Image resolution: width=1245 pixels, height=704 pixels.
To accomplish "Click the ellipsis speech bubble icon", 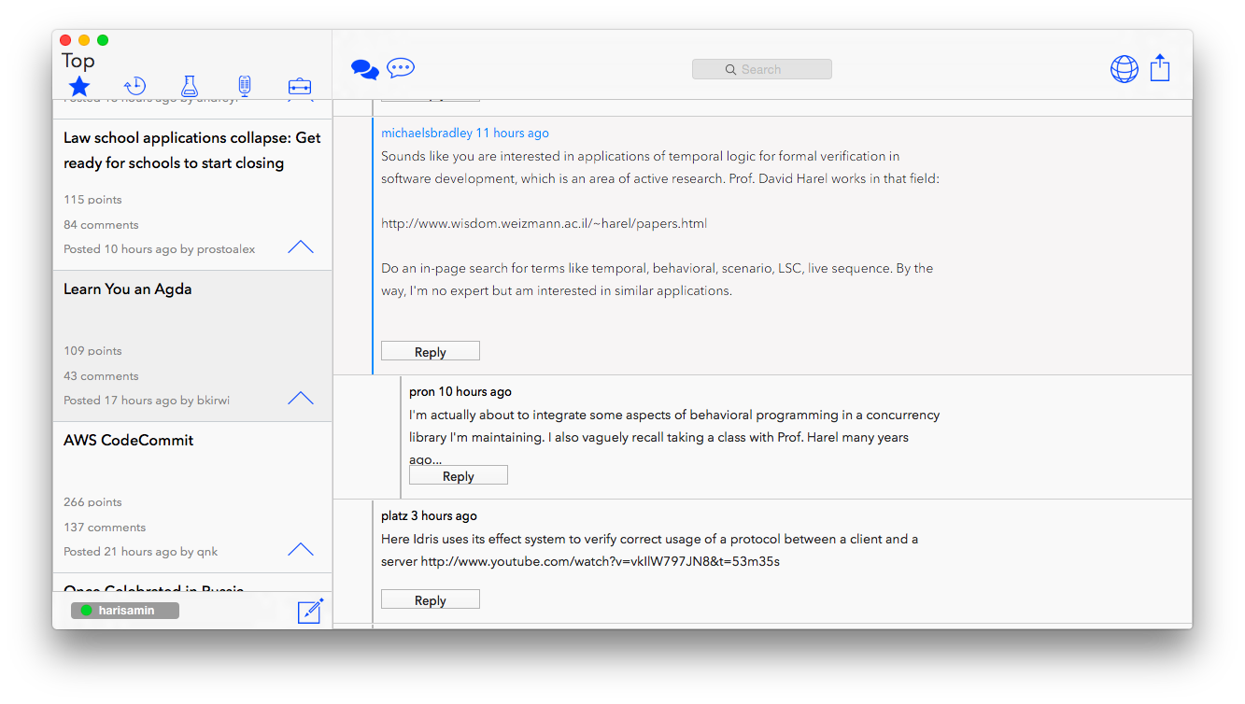I will tap(401, 67).
